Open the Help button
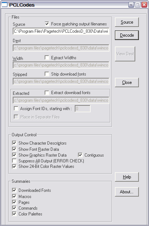This screenshot has height=226, width=149. (127, 177)
